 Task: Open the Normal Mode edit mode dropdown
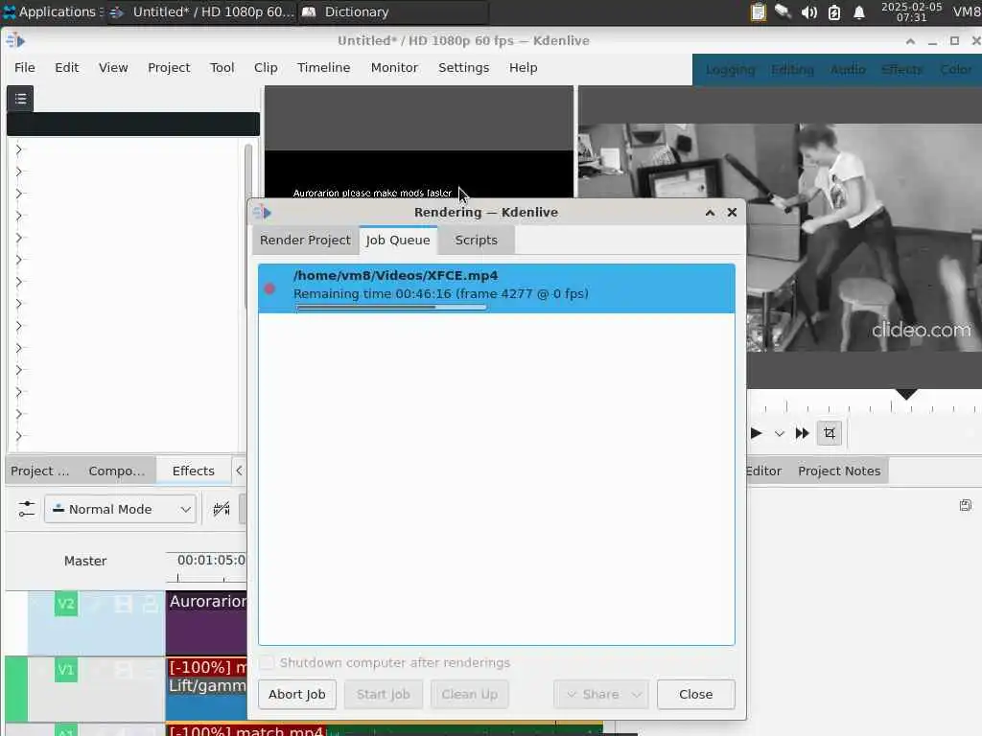point(120,509)
